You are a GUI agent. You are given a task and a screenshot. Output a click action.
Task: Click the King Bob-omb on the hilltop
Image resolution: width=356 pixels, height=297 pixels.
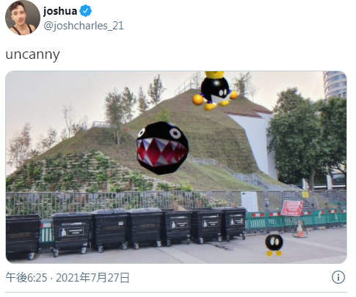[214, 90]
